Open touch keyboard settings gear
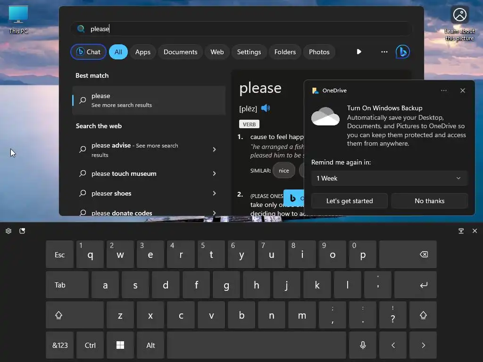This screenshot has width=483, height=362. coord(8,231)
